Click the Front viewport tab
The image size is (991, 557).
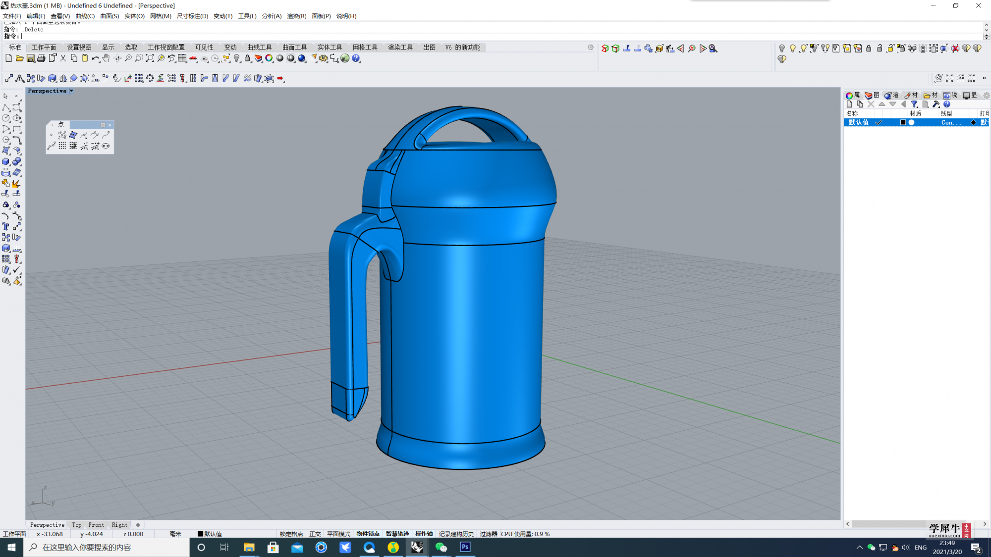tap(96, 525)
